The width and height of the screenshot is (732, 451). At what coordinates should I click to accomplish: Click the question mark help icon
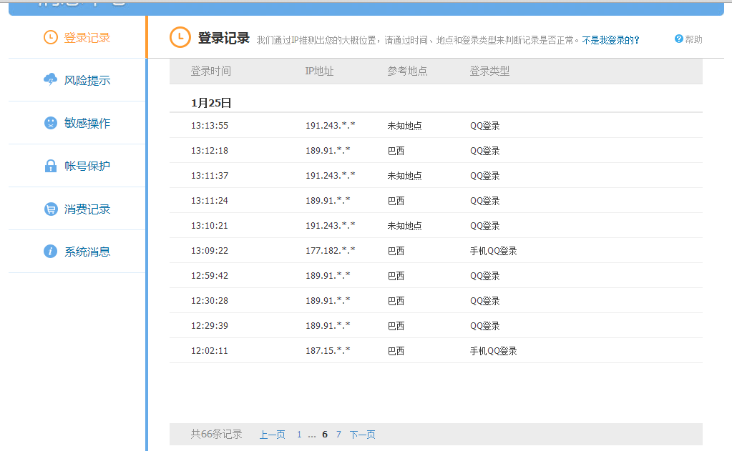pos(679,39)
